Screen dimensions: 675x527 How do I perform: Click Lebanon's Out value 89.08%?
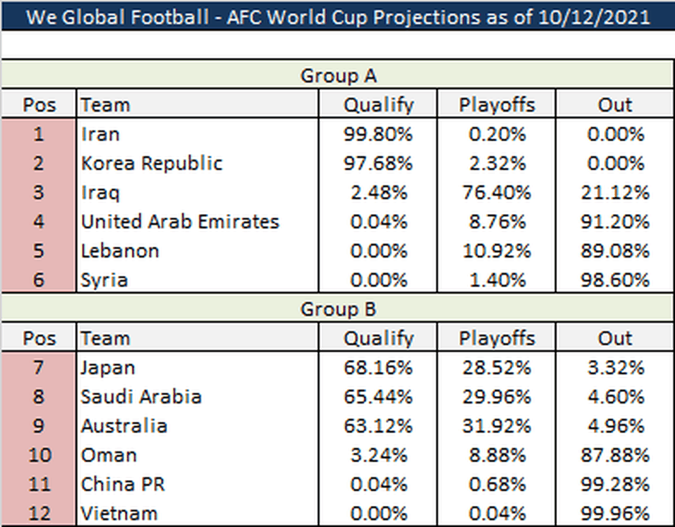click(x=615, y=251)
